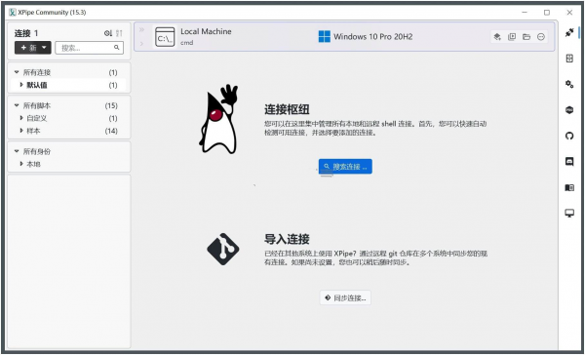585x355 pixels.
Task: Click the Local Machine terminal icon
Action: click(x=165, y=37)
